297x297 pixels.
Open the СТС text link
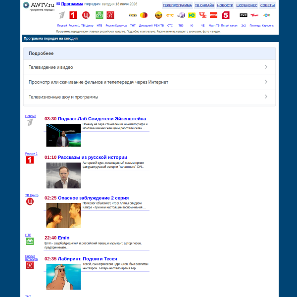pos(170,26)
